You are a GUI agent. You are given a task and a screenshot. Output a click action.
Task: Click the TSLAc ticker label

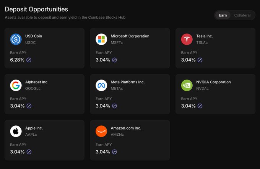coord(202,42)
